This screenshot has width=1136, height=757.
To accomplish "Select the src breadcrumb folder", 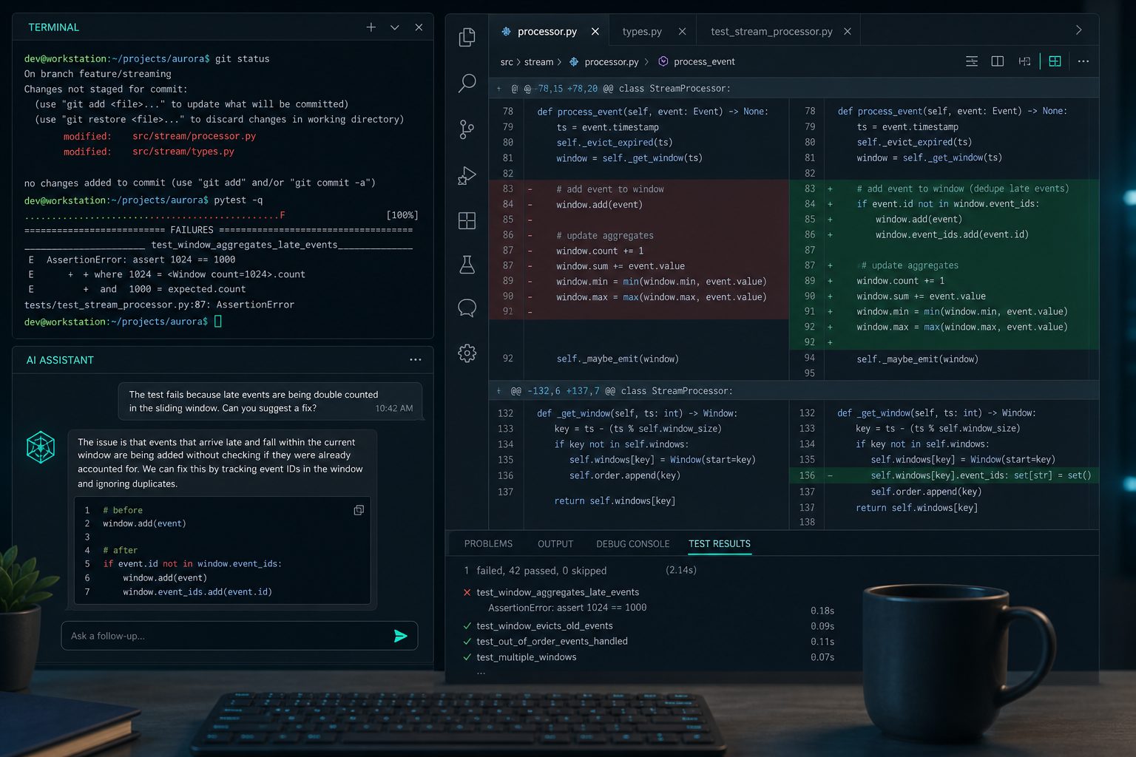I will (x=507, y=62).
